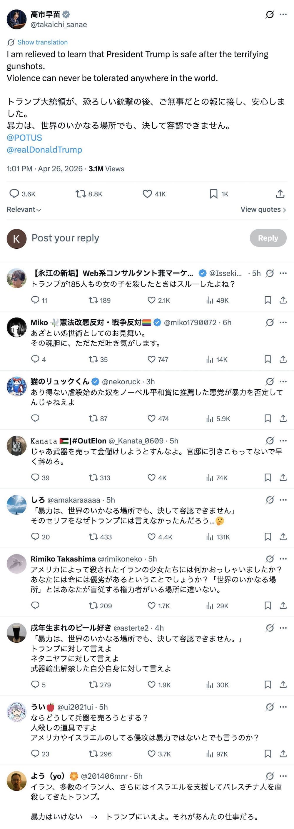Like the main post with 41K likes

click(x=147, y=194)
